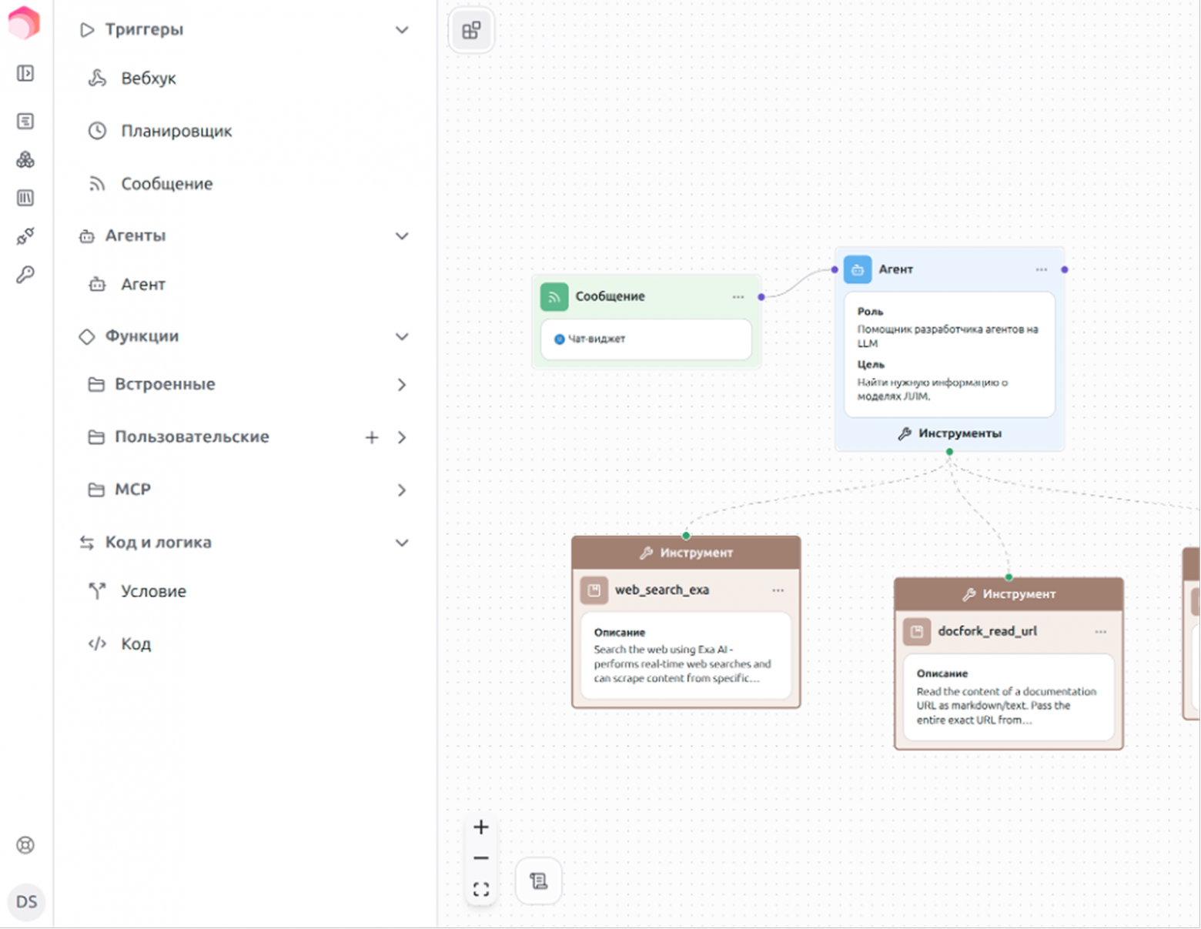Add a new Пользовательские function
Screen dimensions: 1201x929
(372, 437)
